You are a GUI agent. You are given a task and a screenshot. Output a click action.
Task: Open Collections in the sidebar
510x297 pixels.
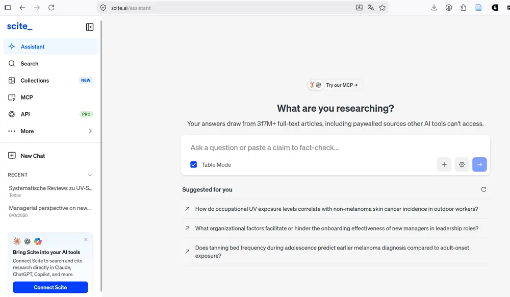(50, 80)
